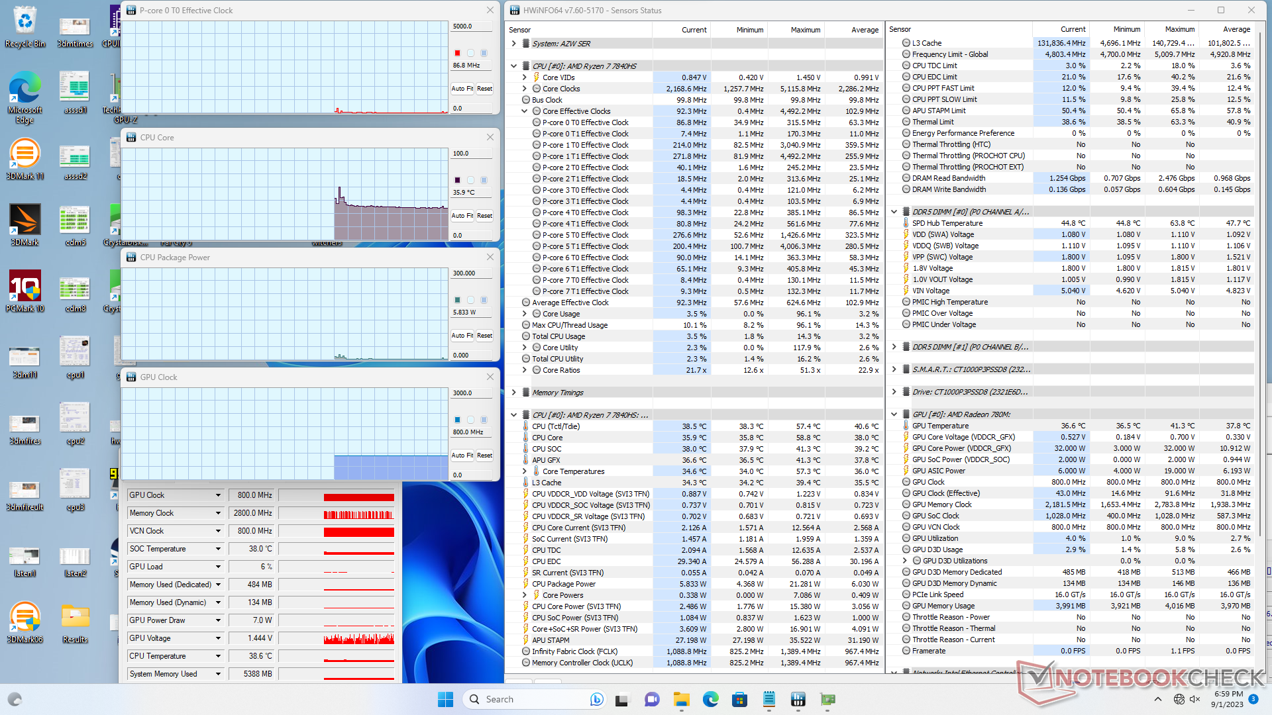Viewport: 1272px width, 715px height.
Task: Click the Maximum column header
Action: click(805, 30)
